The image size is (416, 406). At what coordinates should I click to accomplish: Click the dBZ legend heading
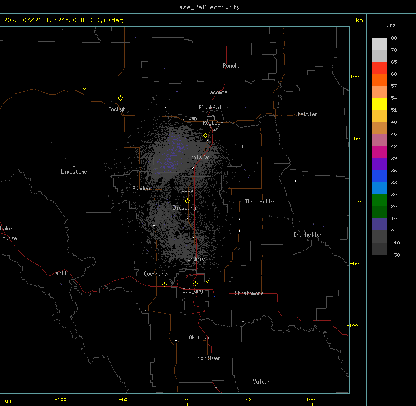pos(391,26)
